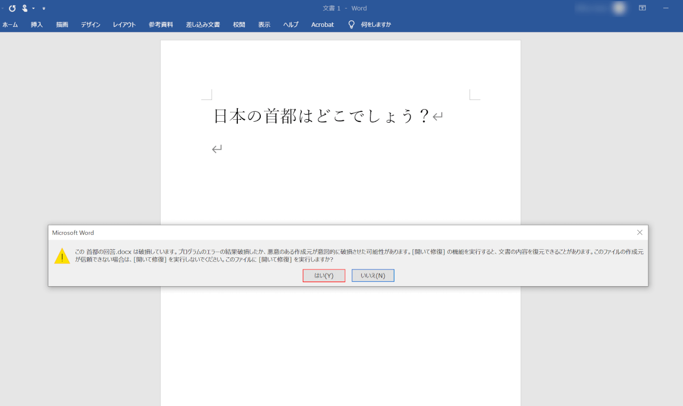This screenshot has width=683, height=406.
Task: Click the ribbon display options icon
Action: click(642, 8)
